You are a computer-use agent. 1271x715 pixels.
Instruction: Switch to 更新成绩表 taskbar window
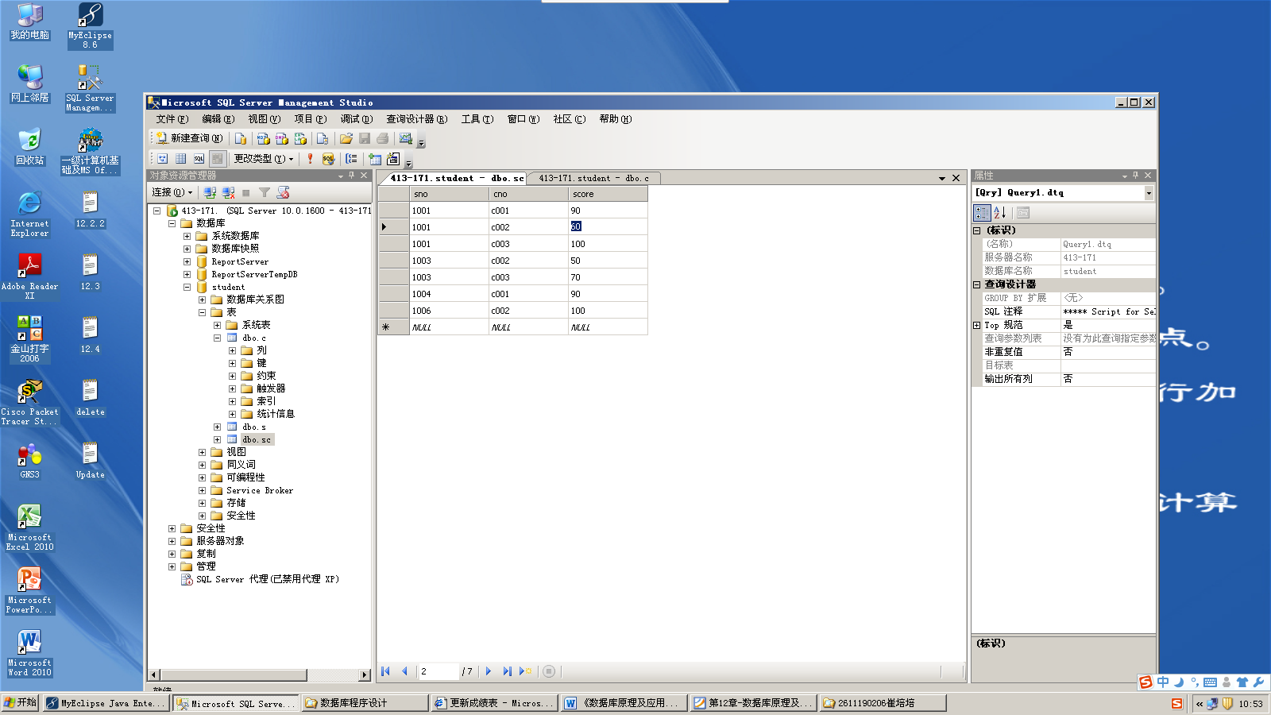pyautogui.click(x=494, y=703)
